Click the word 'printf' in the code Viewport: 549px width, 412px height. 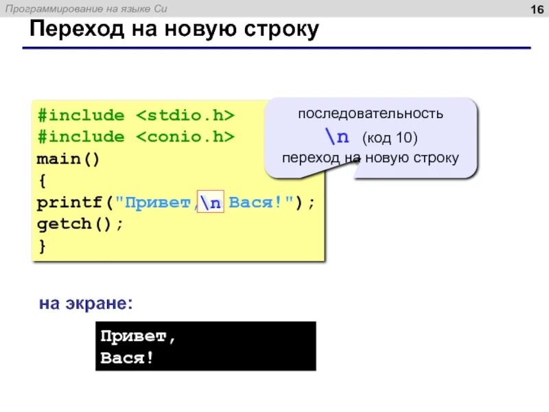point(69,202)
